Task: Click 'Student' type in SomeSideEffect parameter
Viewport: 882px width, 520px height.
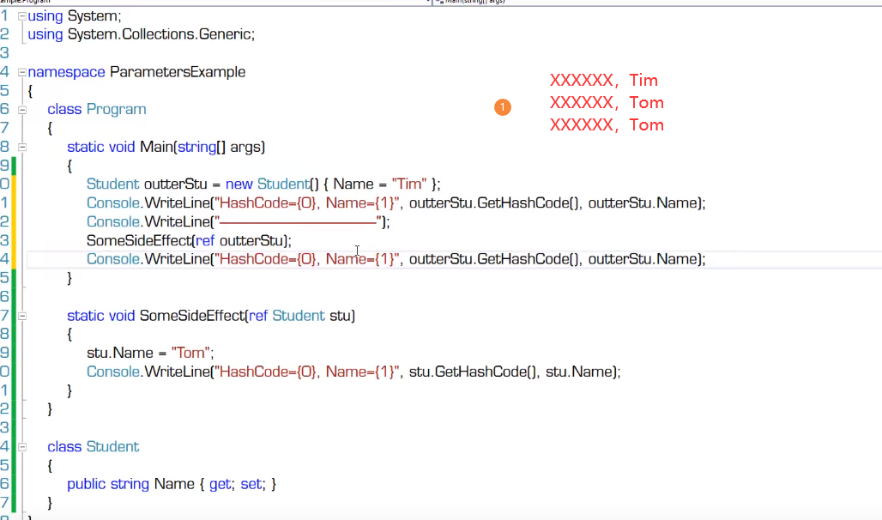Action: (x=299, y=316)
